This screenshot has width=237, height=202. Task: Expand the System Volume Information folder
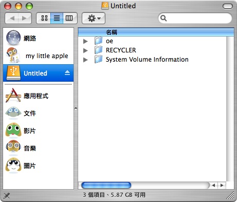pyautogui.click(x=85, y=60)
